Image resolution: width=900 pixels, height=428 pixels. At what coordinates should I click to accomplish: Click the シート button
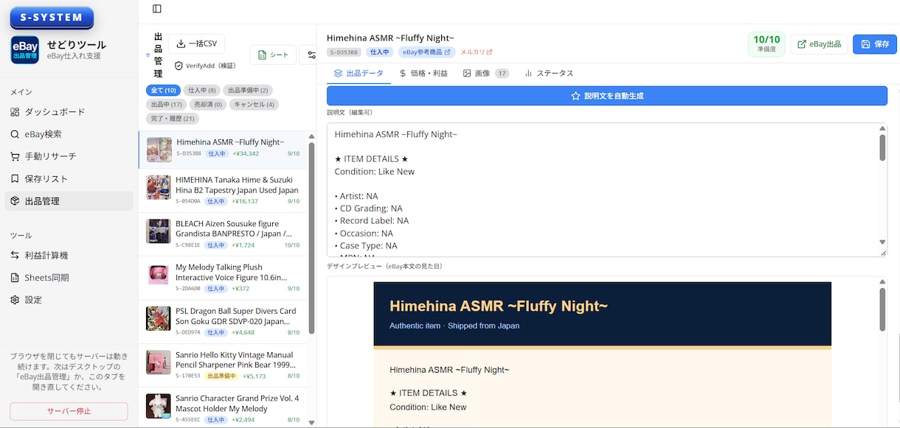click(273, 55)
